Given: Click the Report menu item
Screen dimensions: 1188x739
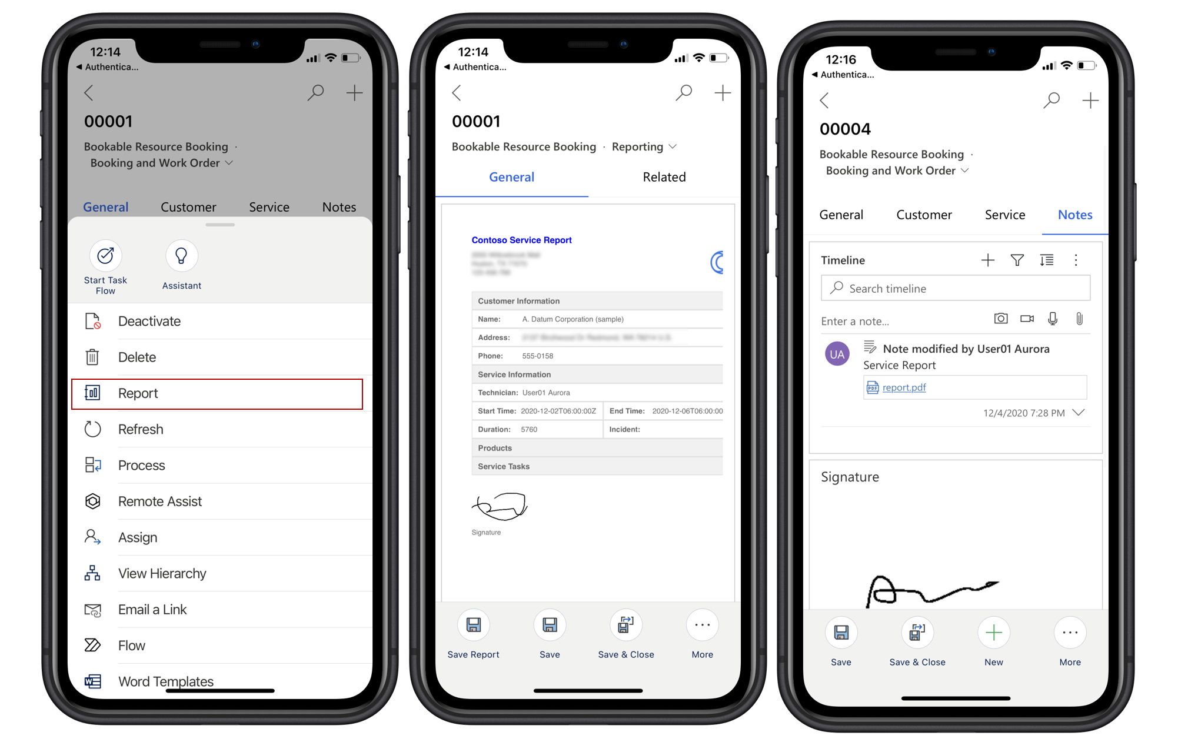Looking at the screenshot, I should coord(217,393).
